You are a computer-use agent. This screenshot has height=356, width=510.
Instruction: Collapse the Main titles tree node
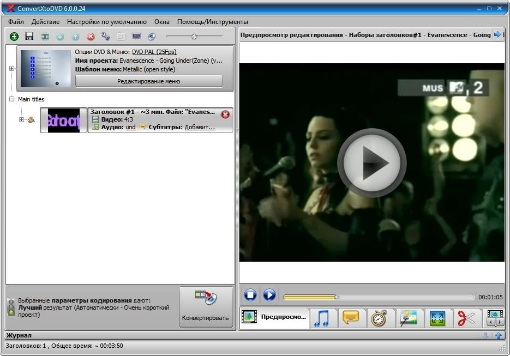coord(11,99)
